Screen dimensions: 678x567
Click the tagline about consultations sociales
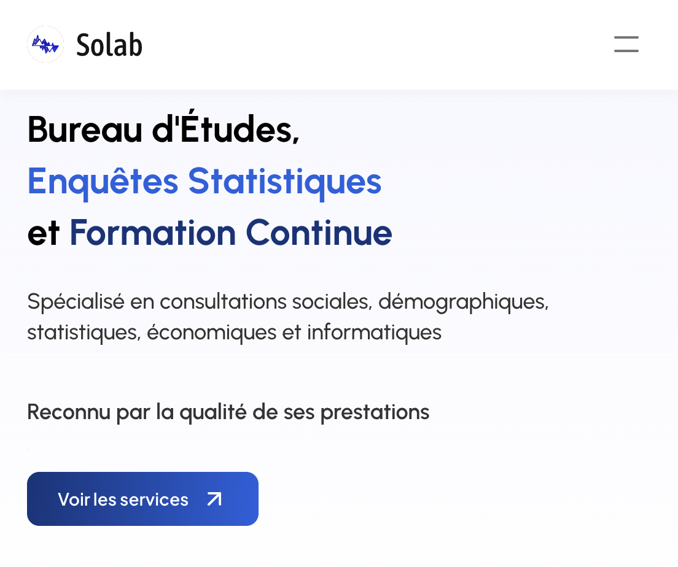(x=287, y=317)
